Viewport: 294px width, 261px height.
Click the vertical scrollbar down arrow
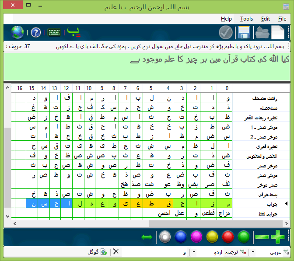[x=8, y=216]
